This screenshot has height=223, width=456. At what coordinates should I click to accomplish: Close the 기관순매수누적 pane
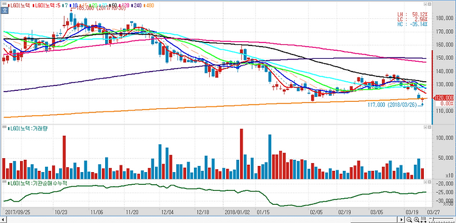pyautogui.click(x=429, y=182)
